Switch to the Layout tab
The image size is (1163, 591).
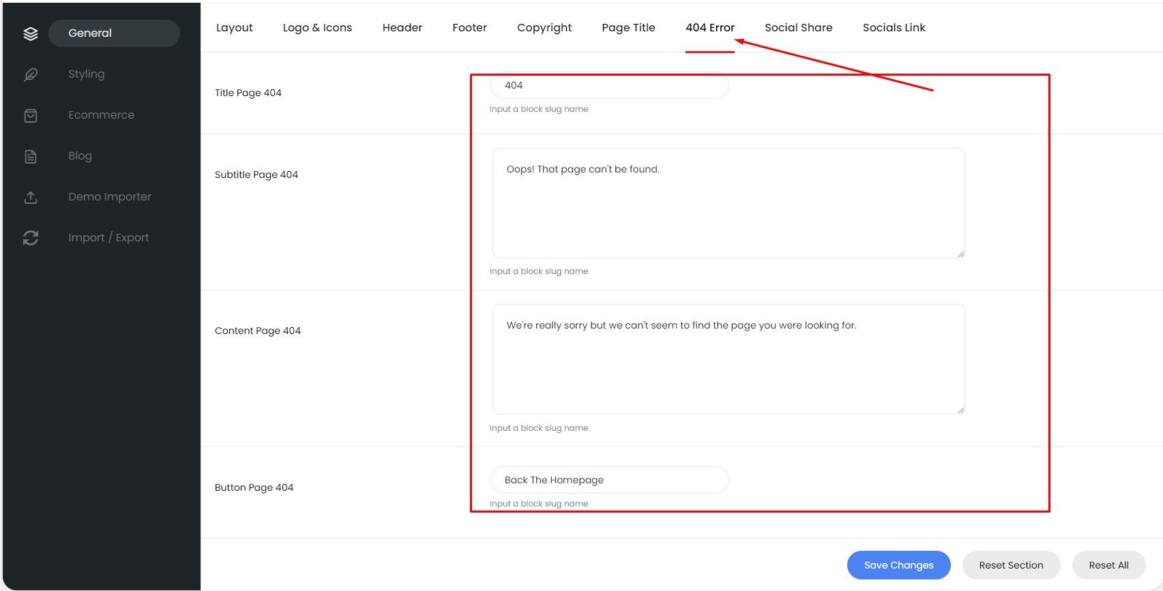pos(234,28)
